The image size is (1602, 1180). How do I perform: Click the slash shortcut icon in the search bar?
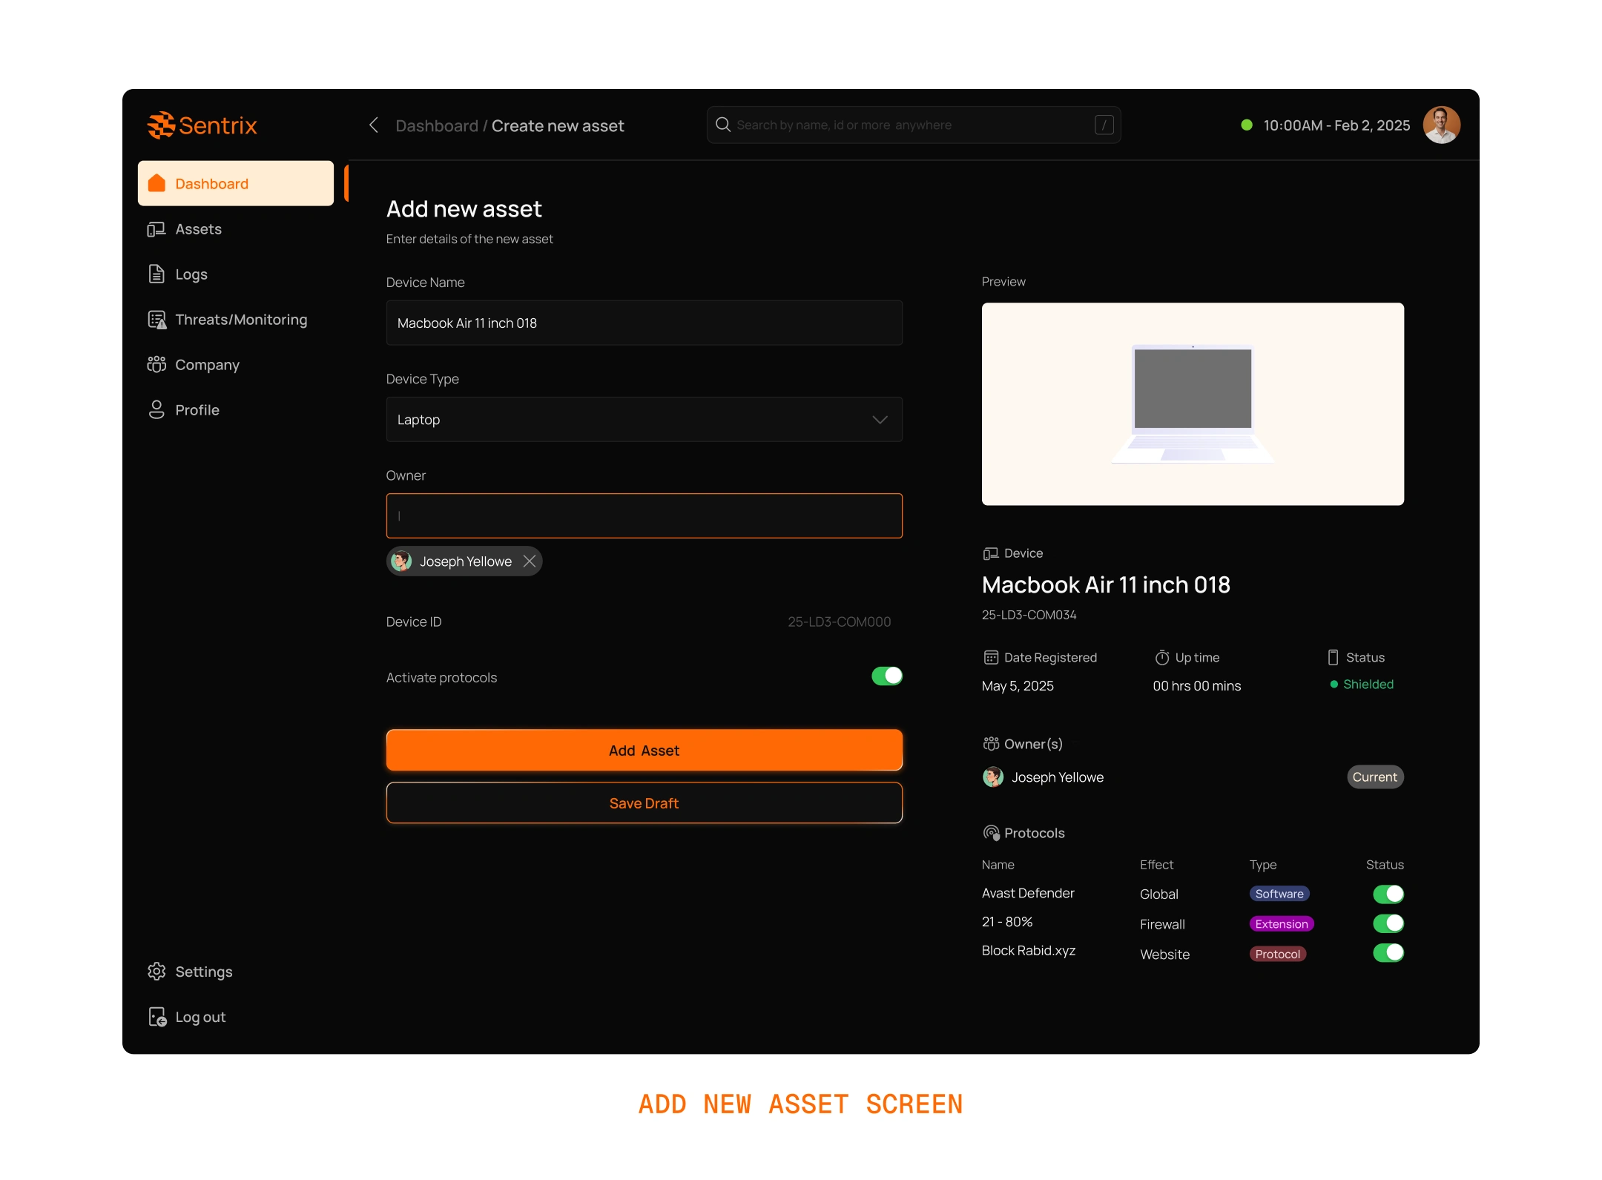1104,125
